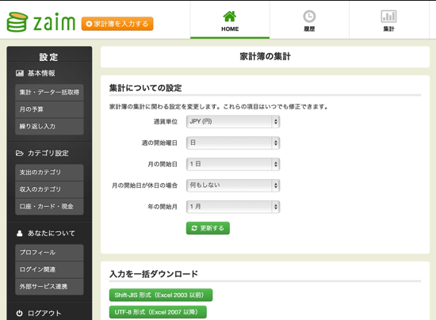Download UTF-8 形式 file

[158, 312]
